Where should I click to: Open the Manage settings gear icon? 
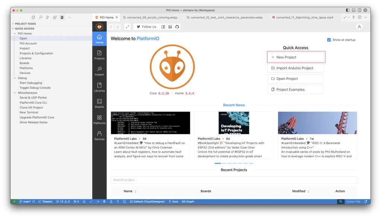point(365,10)
